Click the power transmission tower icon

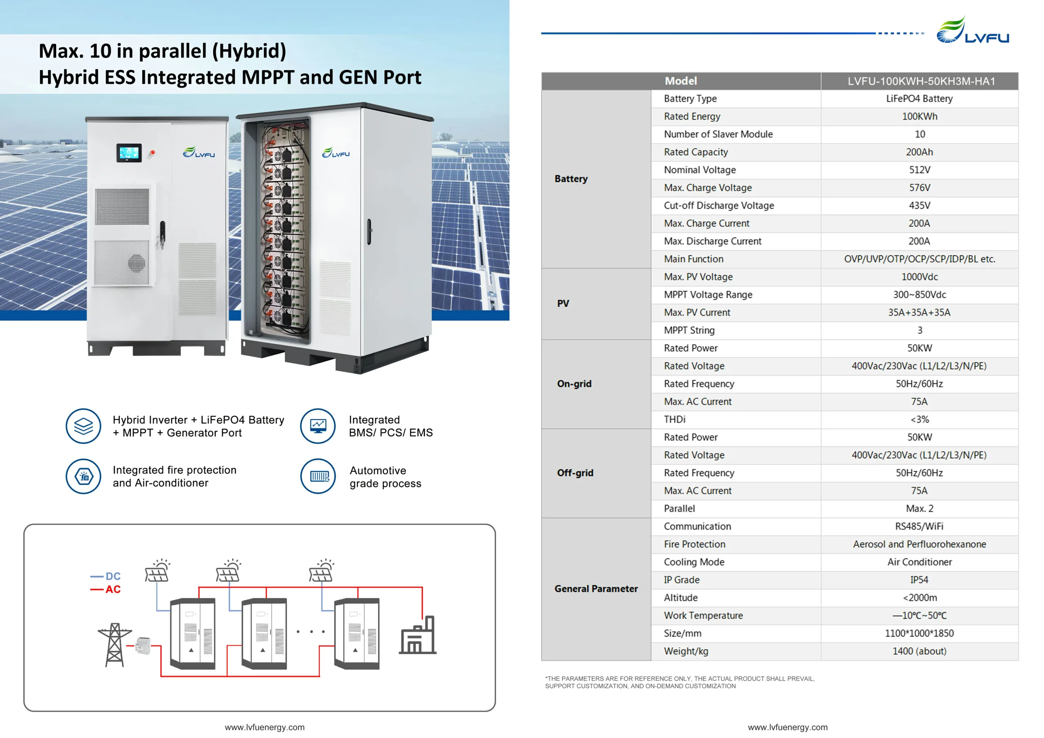pyautogui.click(x=115, y=645)
